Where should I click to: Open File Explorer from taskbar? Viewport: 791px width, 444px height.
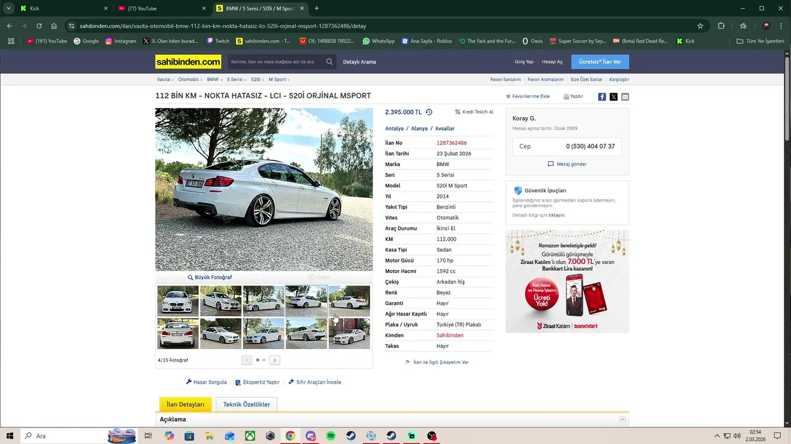click(209, 436)
